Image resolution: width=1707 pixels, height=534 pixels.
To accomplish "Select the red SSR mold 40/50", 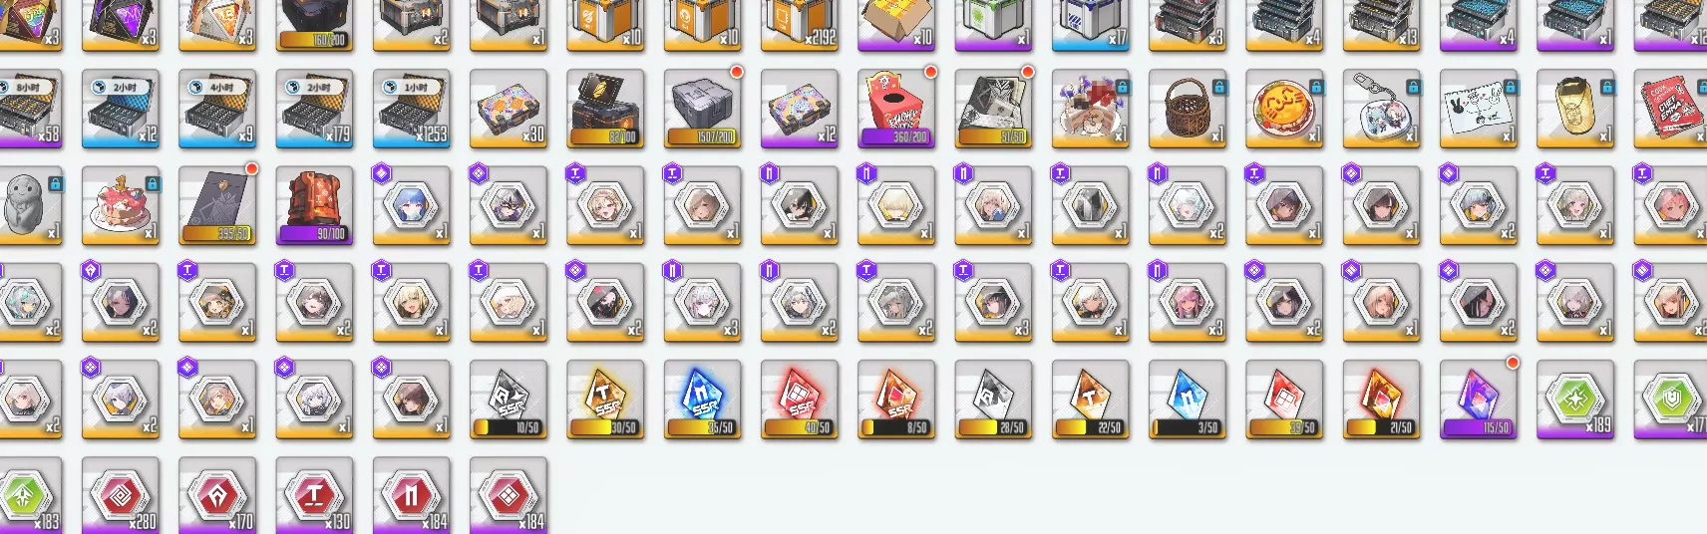I will tap(800, 400).
